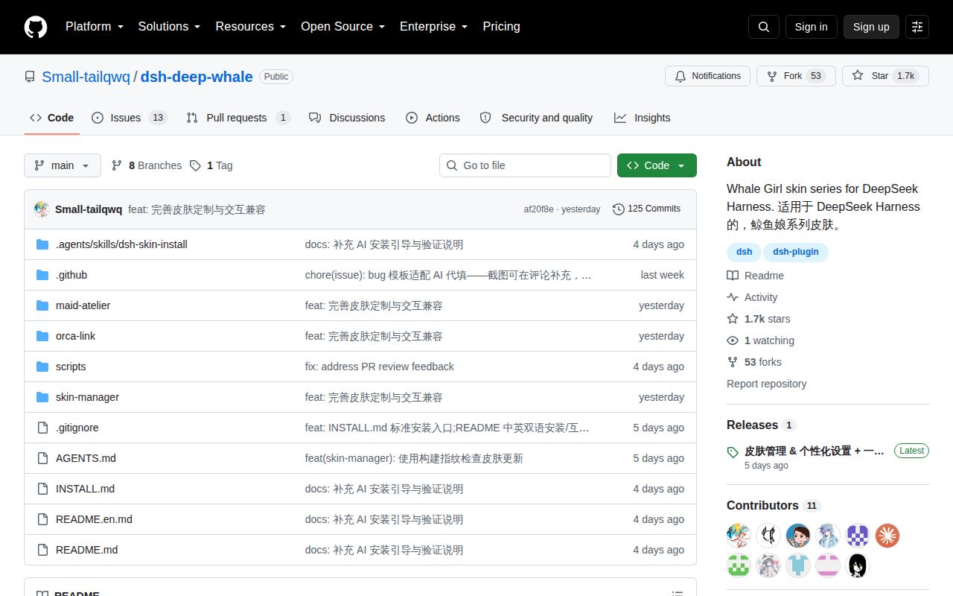Open the README.md file
This screenshot has height=596, width=953.
tap(86, 550)
